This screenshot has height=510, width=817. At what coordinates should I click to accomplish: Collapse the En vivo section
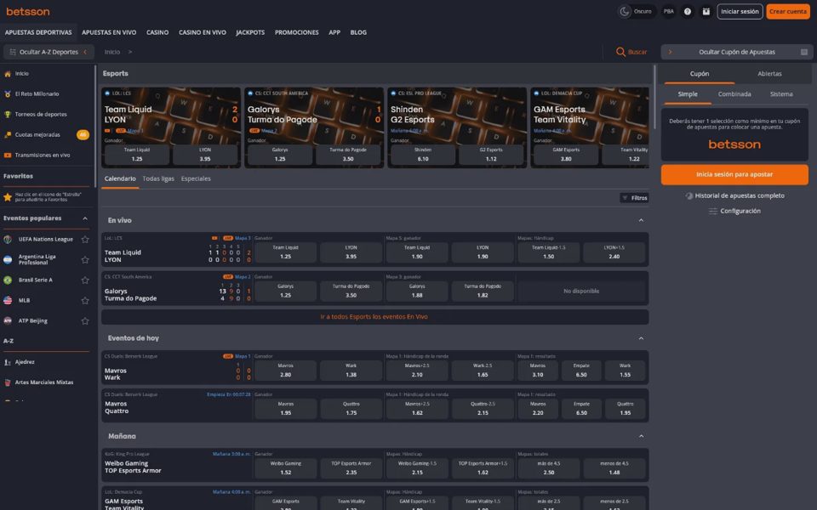pos(641,221)
